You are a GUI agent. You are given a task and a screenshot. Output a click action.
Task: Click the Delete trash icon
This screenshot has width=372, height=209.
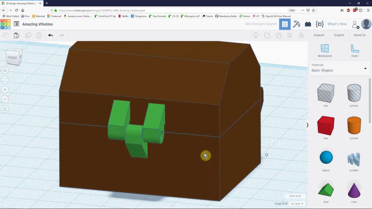(x=39, y=35)
